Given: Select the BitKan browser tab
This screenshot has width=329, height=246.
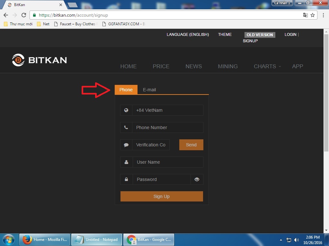Looking at the screenshot, I should coord(35,5).
